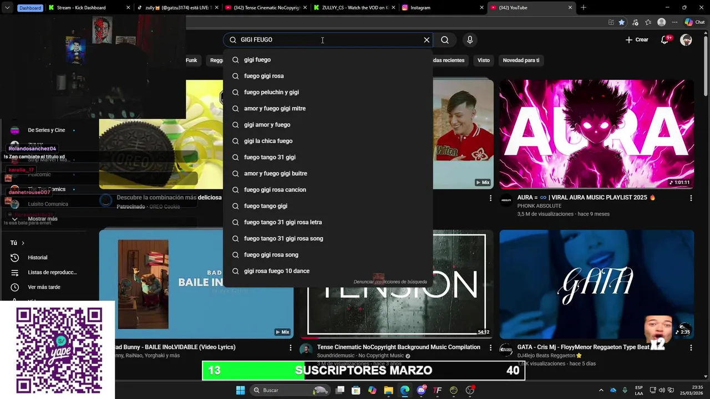Open 'Historial' in the sidebar
710x399 pixels.
tap(37, 258)
